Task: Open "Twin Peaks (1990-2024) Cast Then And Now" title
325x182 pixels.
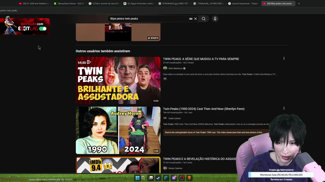Action: (x=204, y=109)
